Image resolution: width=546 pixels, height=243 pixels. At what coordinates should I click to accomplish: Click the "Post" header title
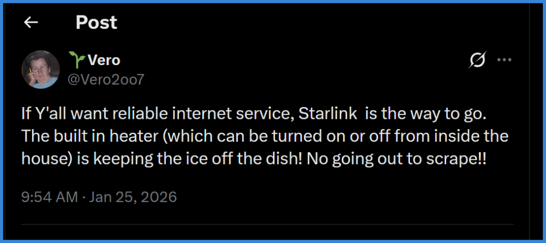(96, 22)
